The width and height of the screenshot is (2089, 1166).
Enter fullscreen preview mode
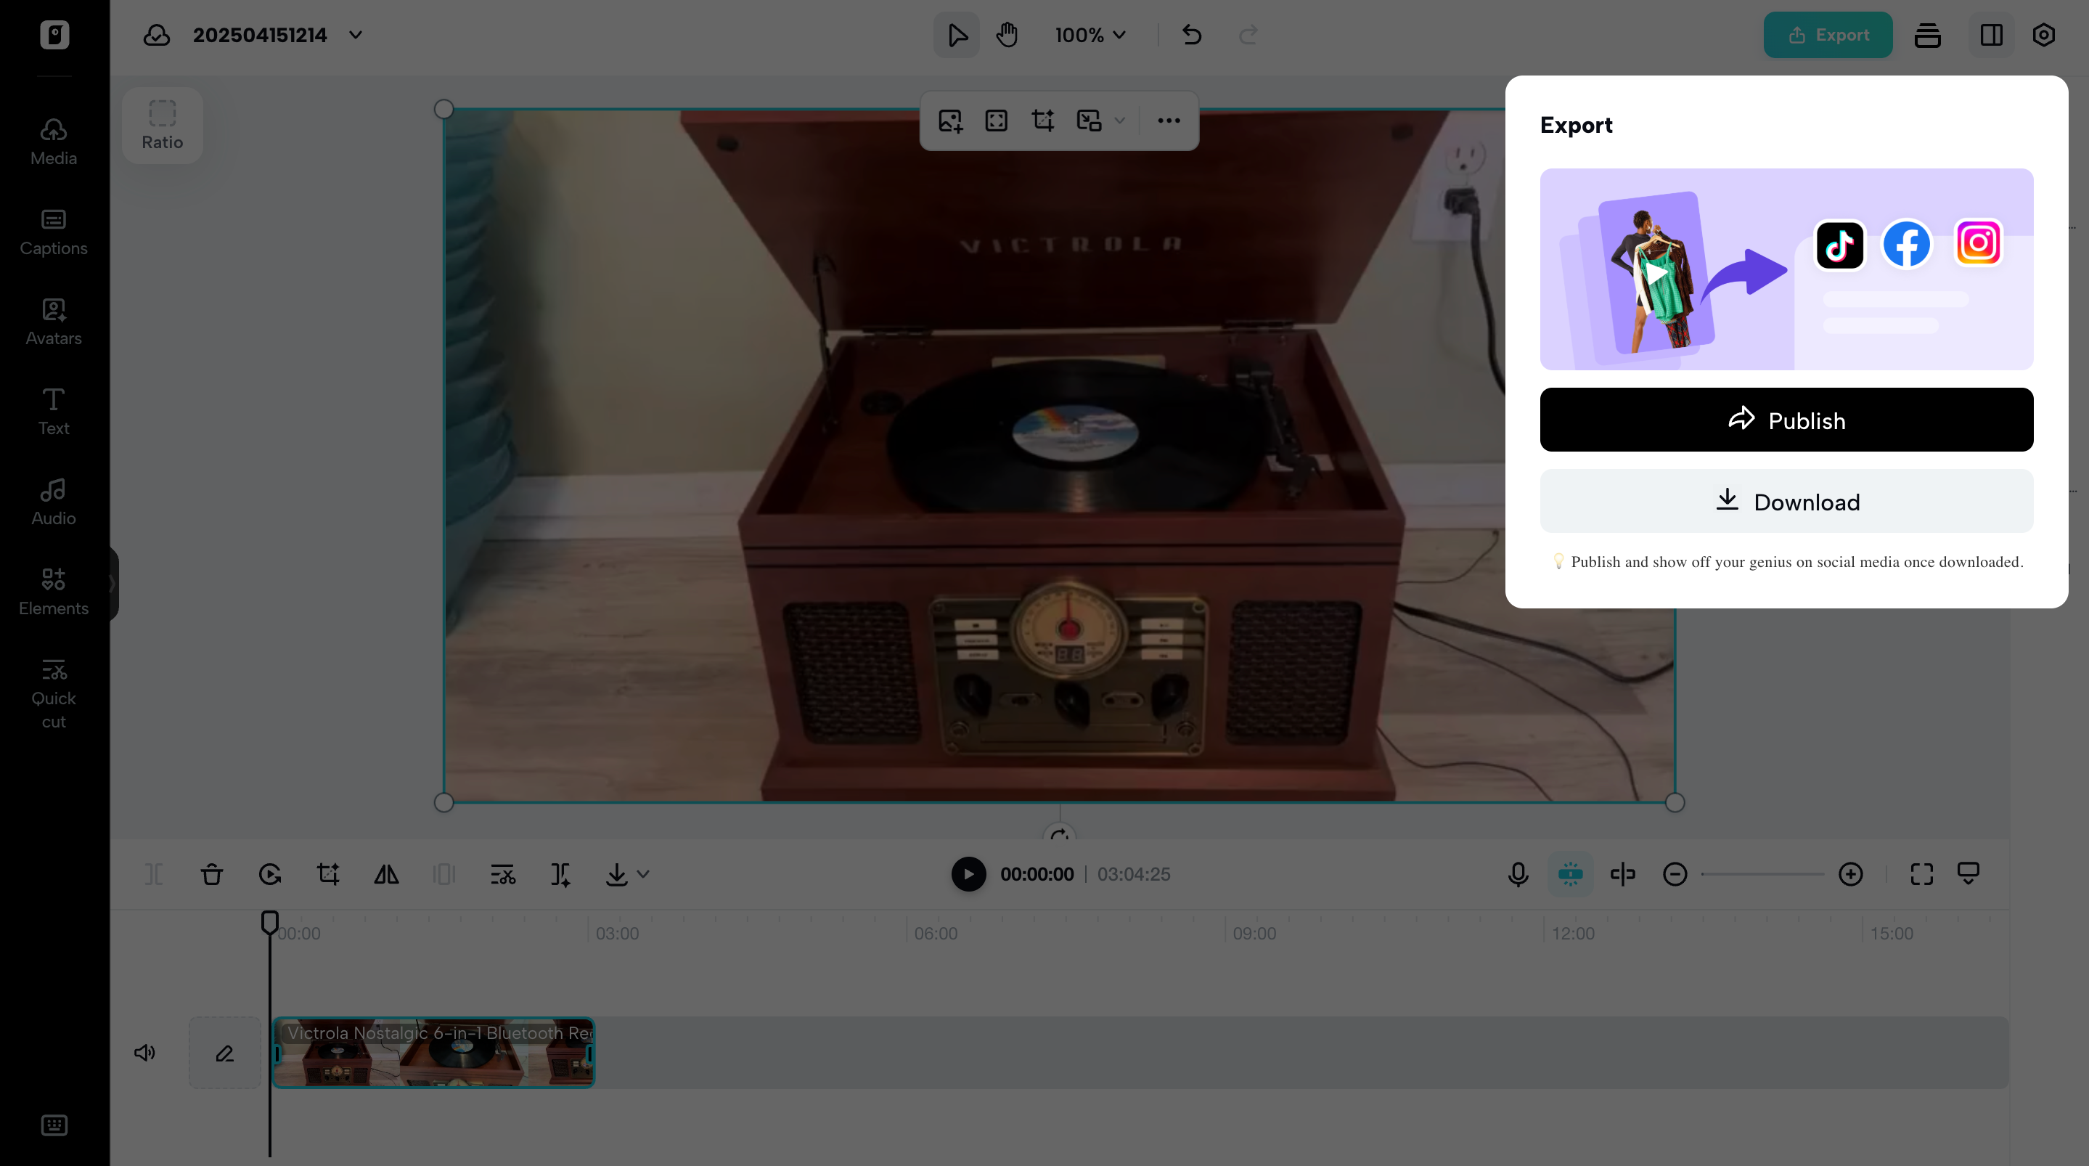point(1923,874)
